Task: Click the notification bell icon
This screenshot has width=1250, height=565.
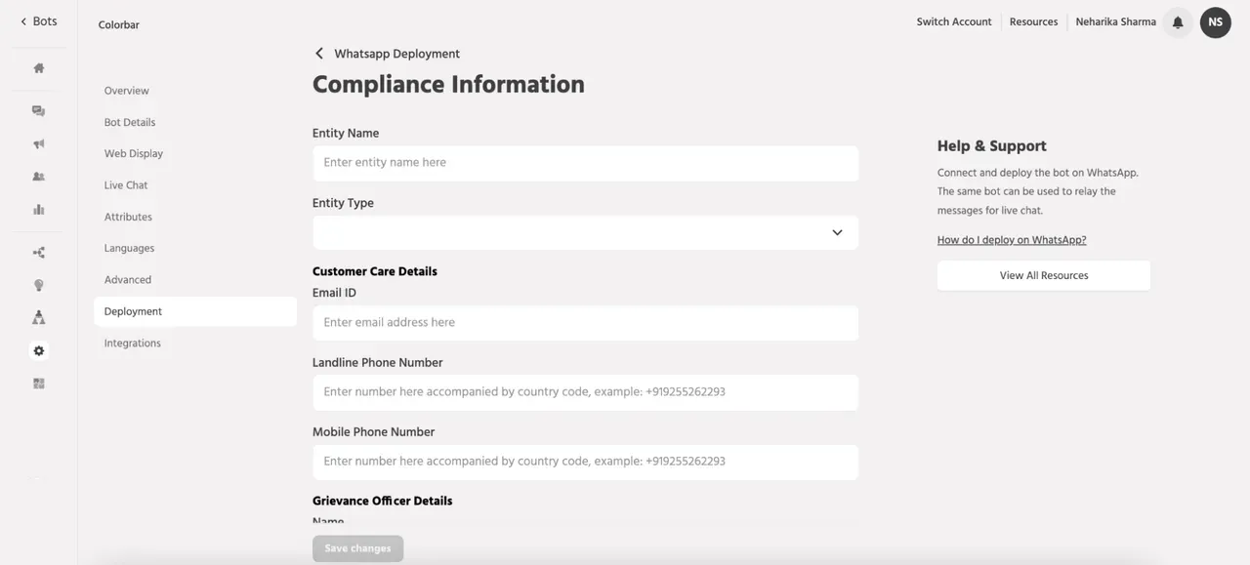Action: (1178, 22)
